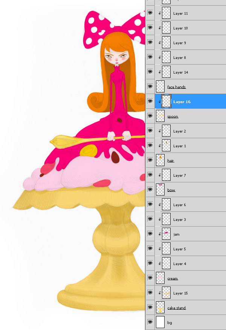Toggle visibility of Layer 15

pyautogui.click(x=150, y=293)
